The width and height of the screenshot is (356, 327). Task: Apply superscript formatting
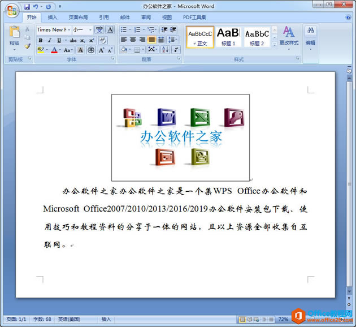click(92, 40)
